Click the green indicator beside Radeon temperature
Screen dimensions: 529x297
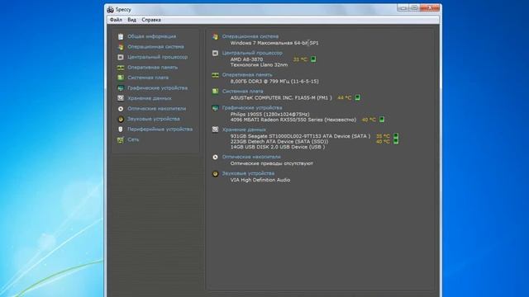tap(382, 120)
